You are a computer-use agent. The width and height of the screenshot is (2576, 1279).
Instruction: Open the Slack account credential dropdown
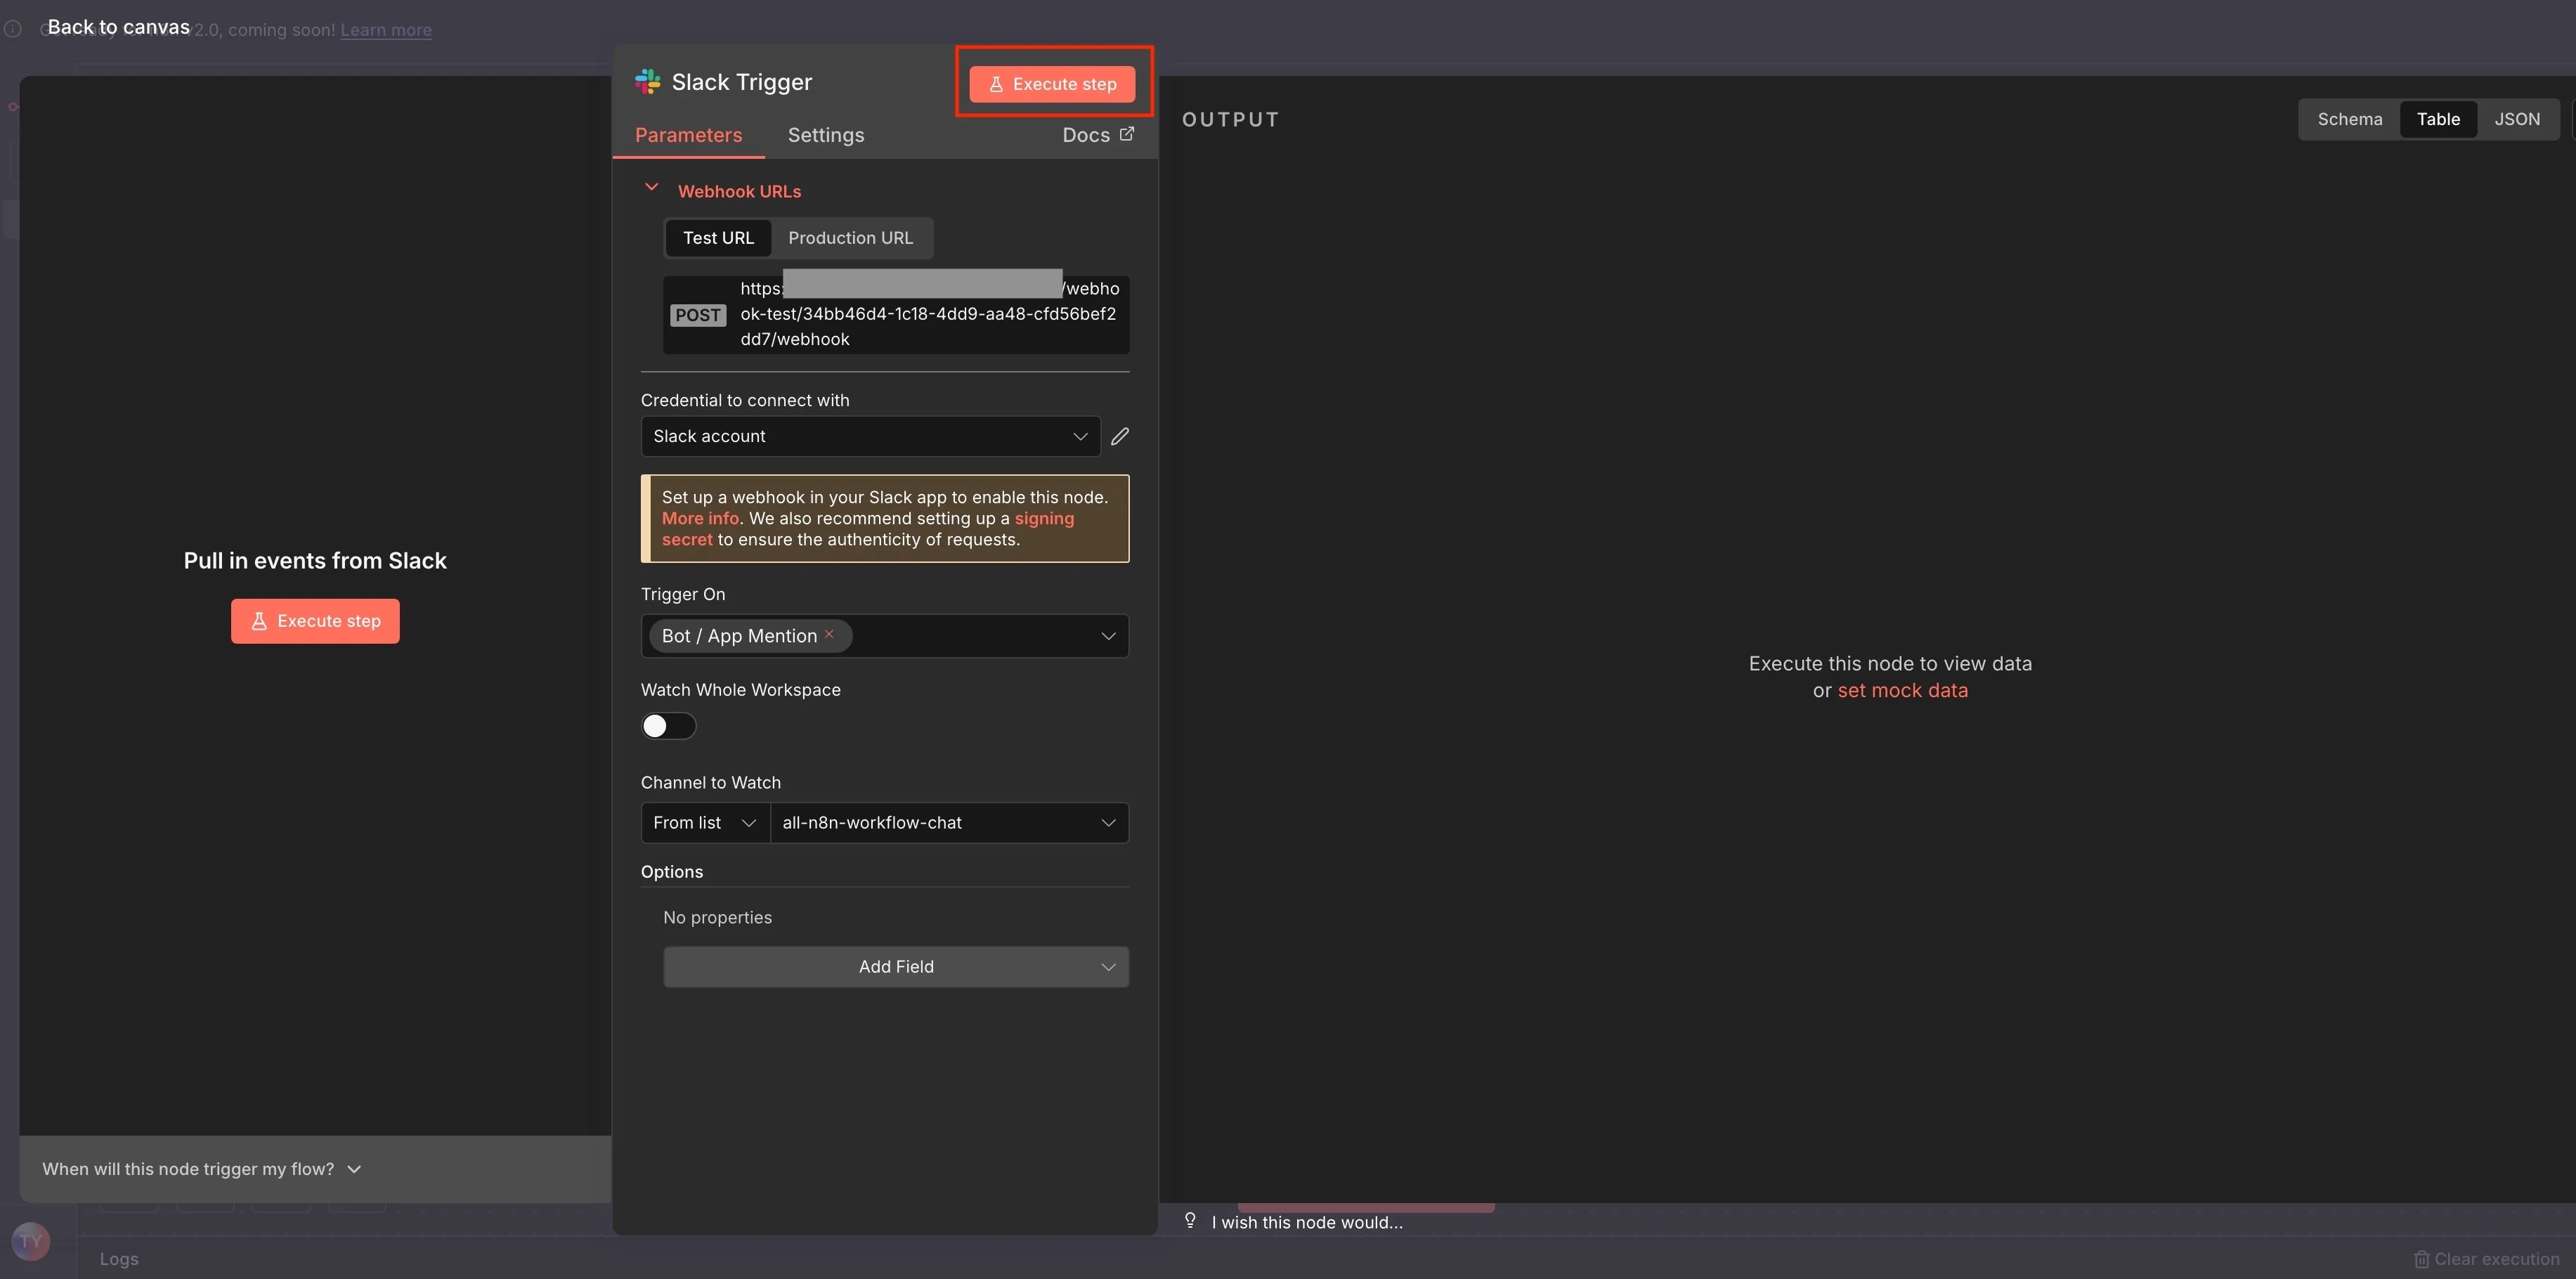click(869, 436)
